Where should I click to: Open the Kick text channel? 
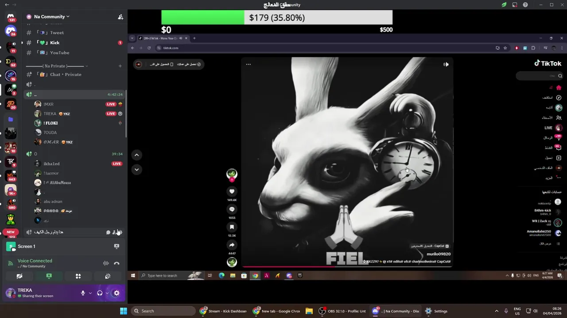click(74, 43)
